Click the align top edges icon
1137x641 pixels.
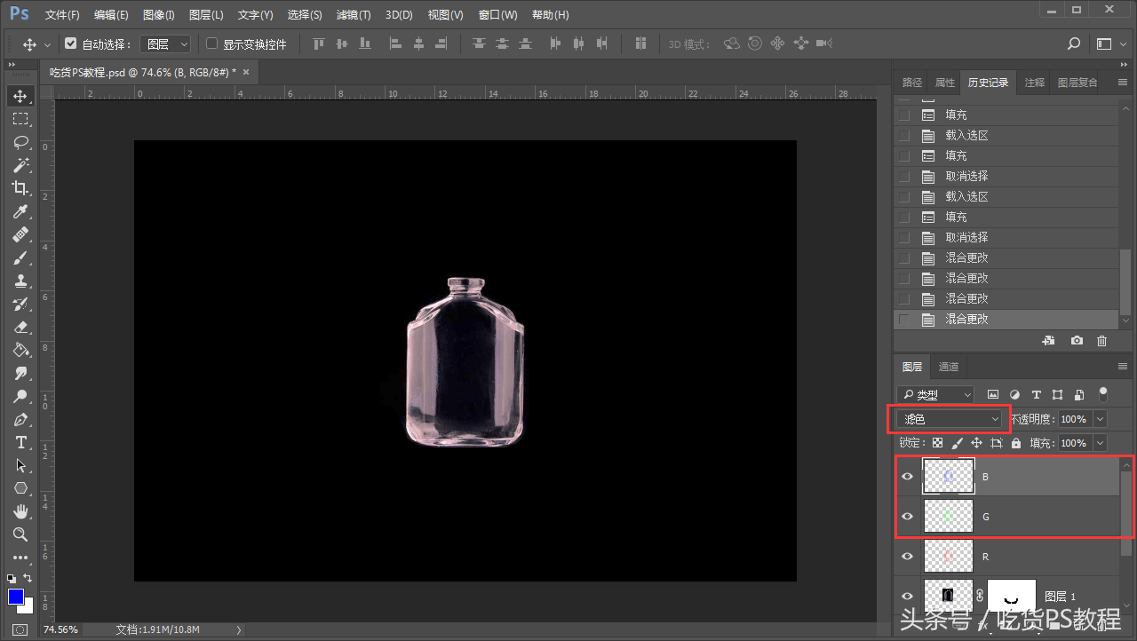pos(319,44)
